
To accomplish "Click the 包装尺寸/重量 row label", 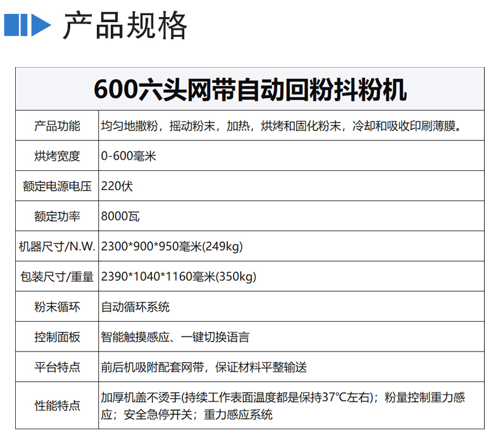I will tap(57, 277).
